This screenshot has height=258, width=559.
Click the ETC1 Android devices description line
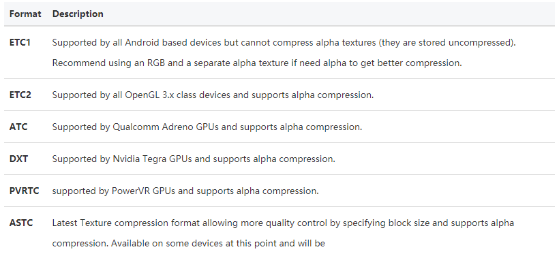point(284,43)
